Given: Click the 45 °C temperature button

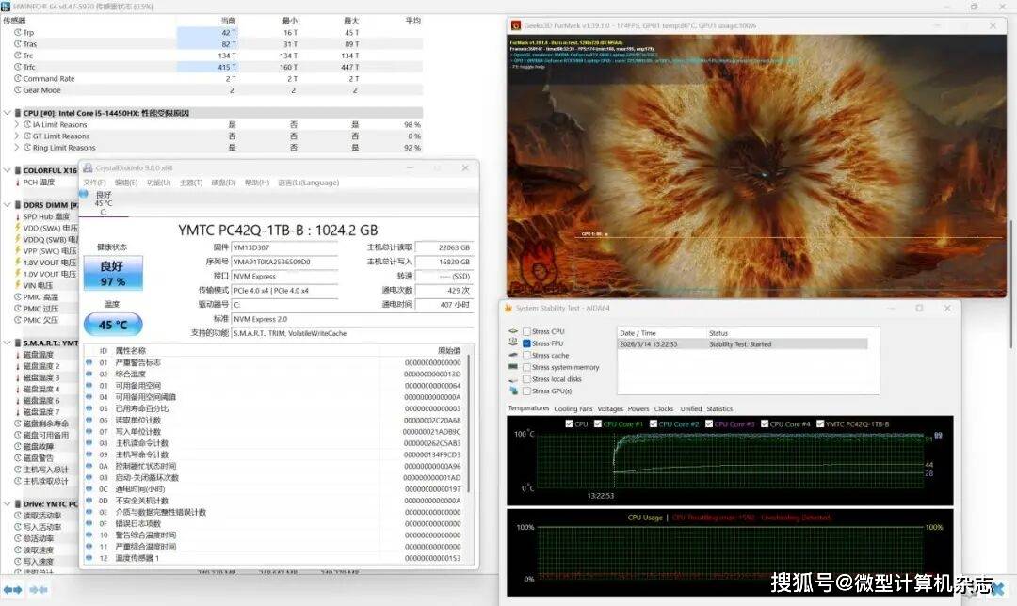Looking at the screenshot, I should pyautogui.click(x=113, y=325).
